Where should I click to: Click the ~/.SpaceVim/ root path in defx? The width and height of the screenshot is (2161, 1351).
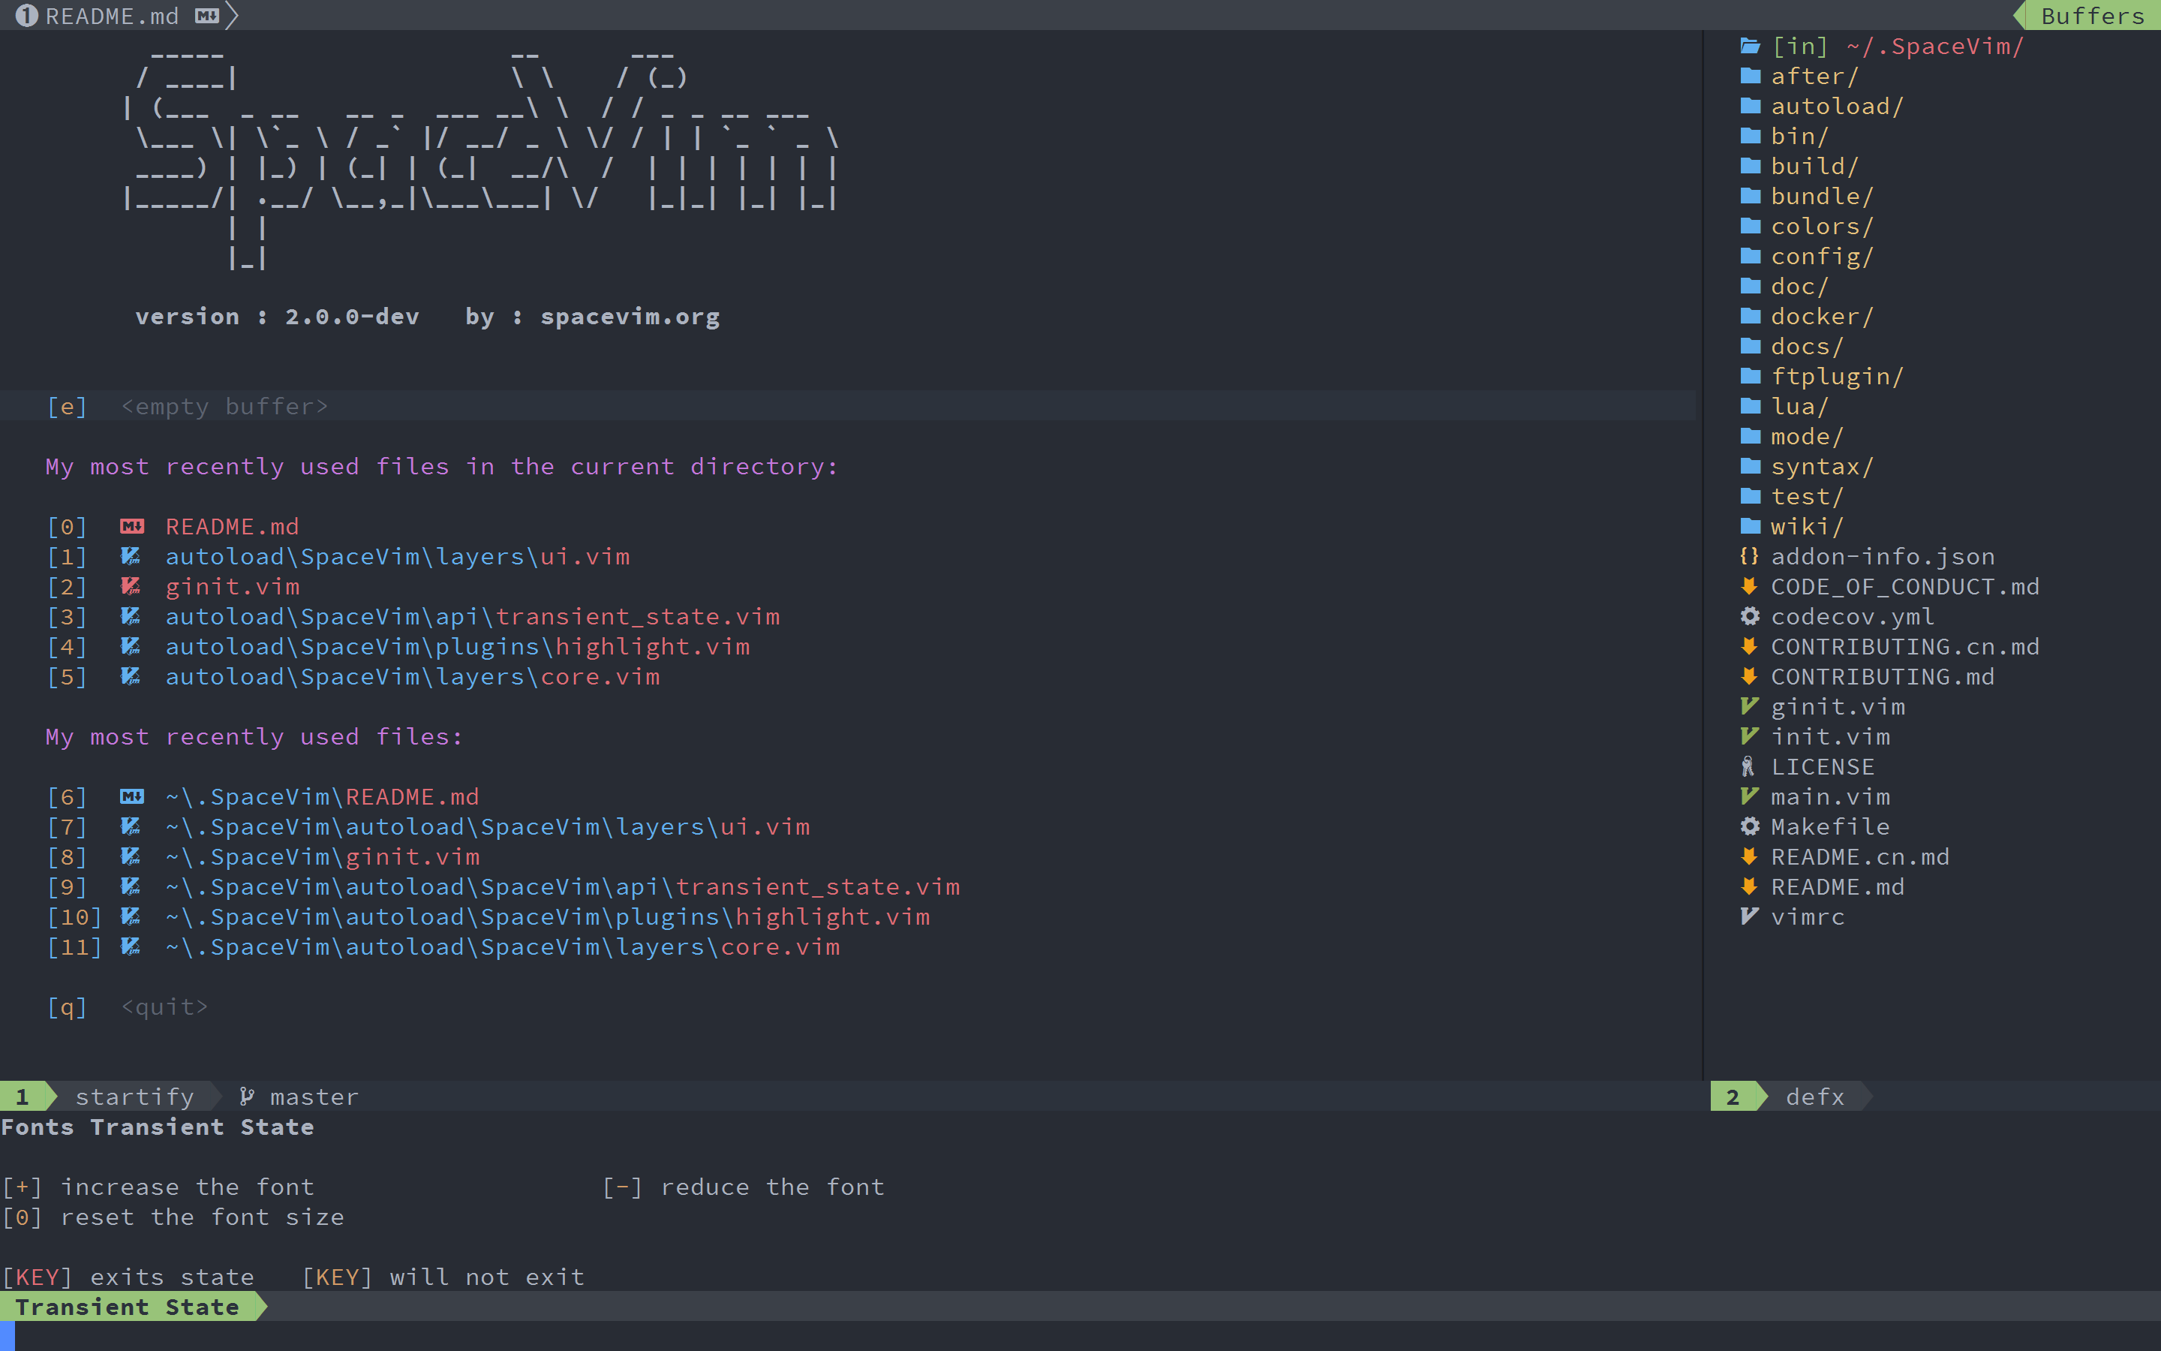pos(1934,46)
